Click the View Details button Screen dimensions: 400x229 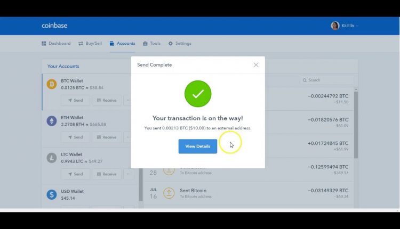tap(197, 146)
